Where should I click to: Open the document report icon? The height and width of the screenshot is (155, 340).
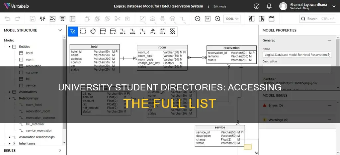tap(72, 19)
